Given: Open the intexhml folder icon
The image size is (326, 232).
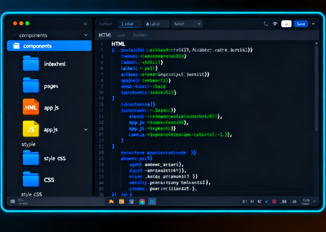Looking at the screenshot, I should point(31,64).
